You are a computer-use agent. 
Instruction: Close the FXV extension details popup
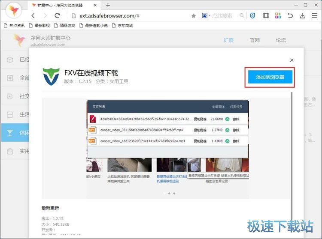[292, 60]
